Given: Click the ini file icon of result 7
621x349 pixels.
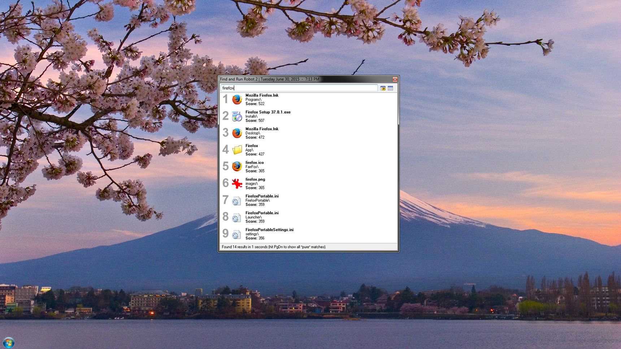Looking at the screenshot, I should click(236, 200).
